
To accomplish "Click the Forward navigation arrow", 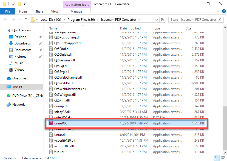I will [13, 19].
